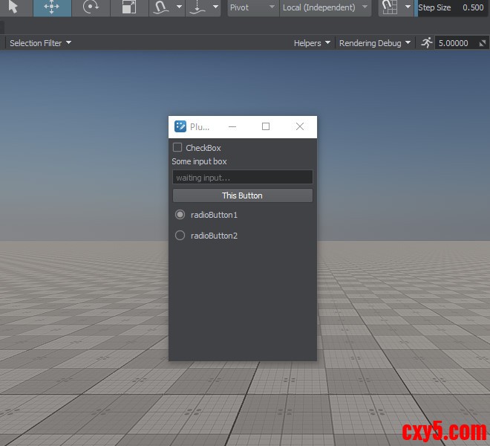Open the Rendering Debug menu
Viewport: 490px width, 446px height.
tap(374, 43)
